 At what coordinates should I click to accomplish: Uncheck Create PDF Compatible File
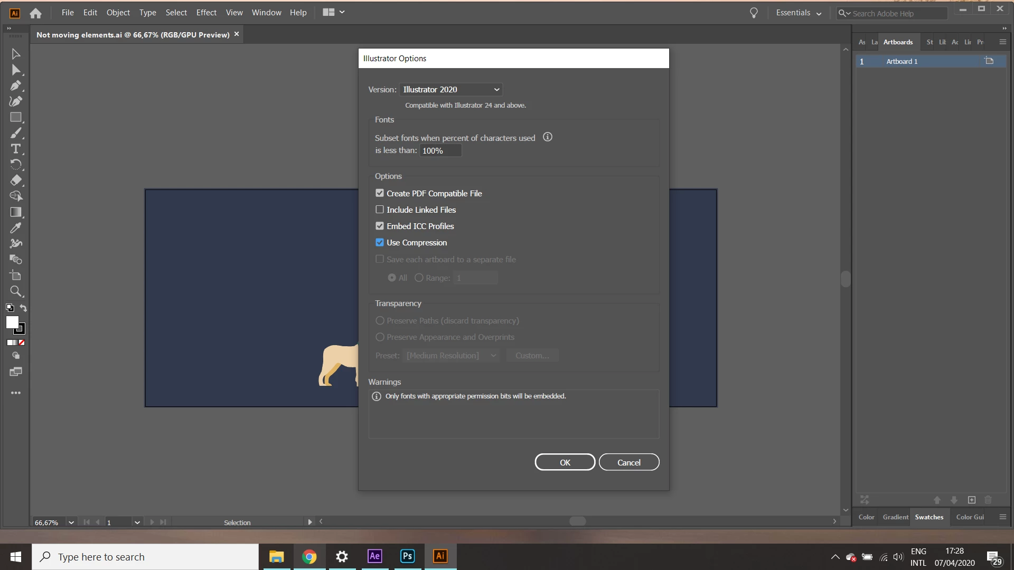tap(380, 193)
